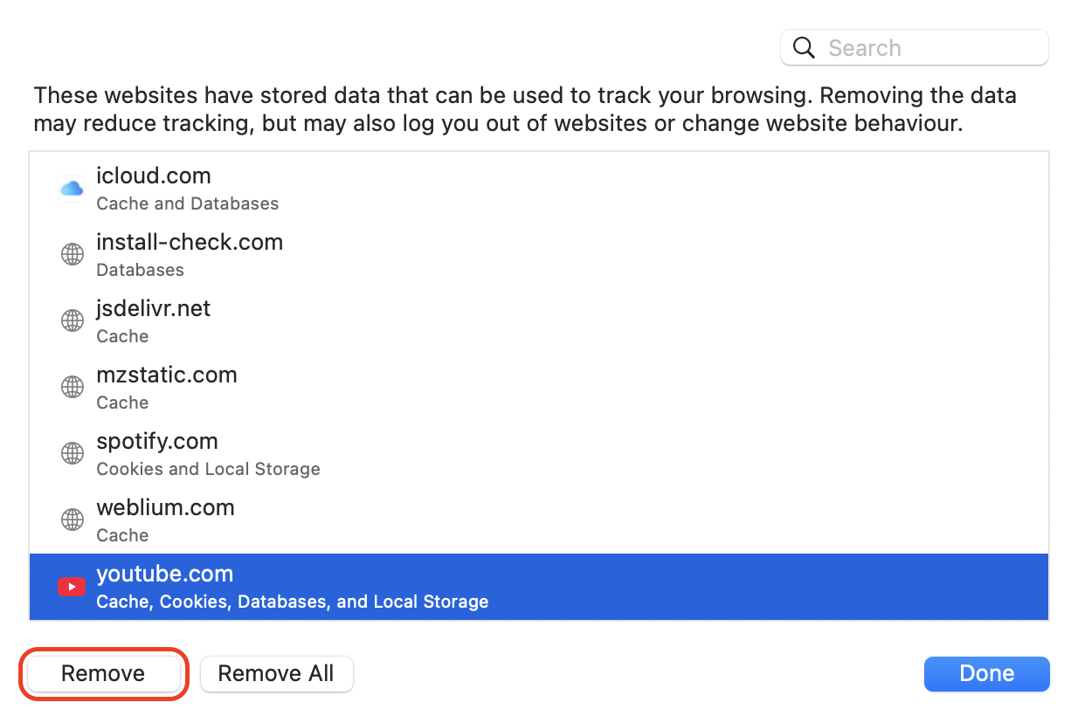Click the Cache and Databases subtitle under icloud.com

(187, 203)
